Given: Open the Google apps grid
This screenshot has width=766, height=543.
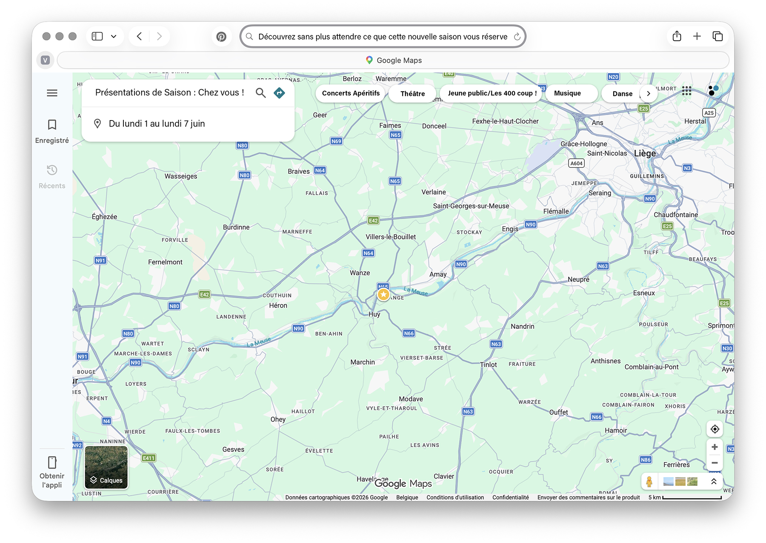Looking at the screenshot, I should [x=686, y=91].
